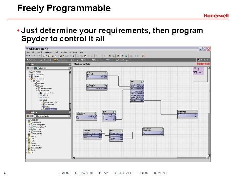Click the orange checklist icon at toolbar end
Screen dimensions: 236x177
pyautogui.click(x=143, y=56)
